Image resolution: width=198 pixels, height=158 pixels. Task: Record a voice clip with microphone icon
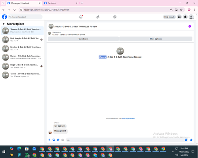click(49, 140)
